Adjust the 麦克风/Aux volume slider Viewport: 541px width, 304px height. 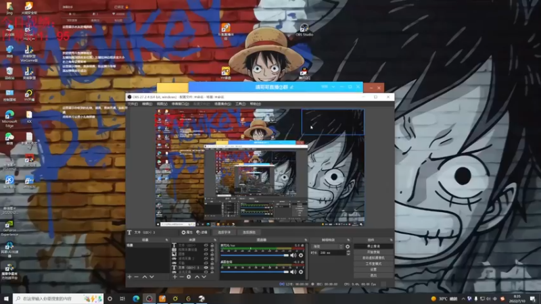[x=255, y=255]
